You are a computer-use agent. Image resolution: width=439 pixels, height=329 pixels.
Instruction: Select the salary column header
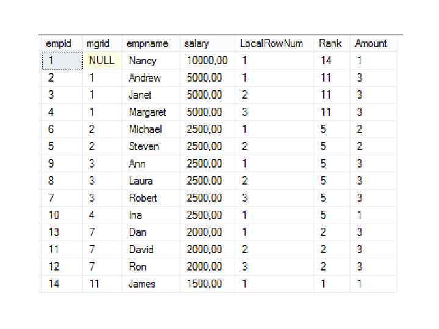pyautogui.click(x=196, y=43)
